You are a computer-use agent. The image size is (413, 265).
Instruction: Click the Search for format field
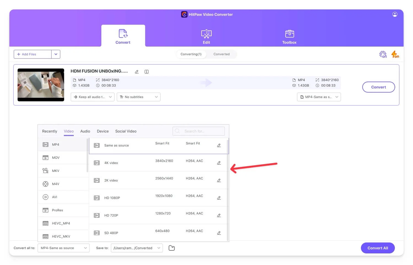click(199, 131)
